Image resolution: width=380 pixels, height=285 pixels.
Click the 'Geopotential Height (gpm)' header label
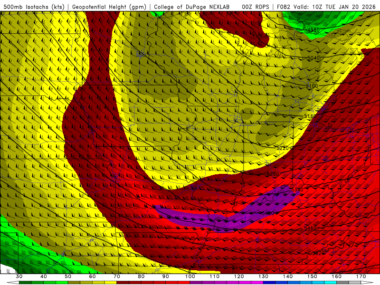click(x=109, y=7)
